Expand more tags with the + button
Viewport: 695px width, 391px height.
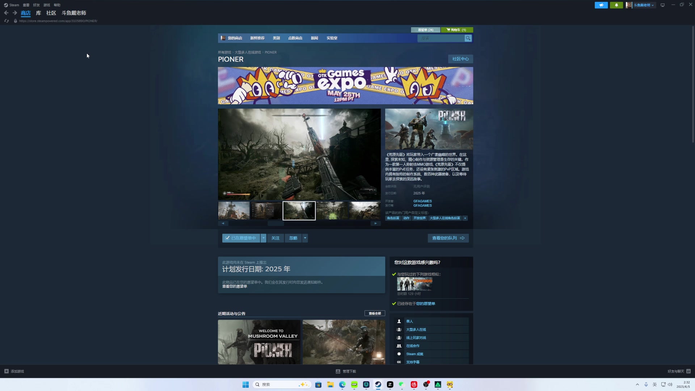tap(465, 218)
